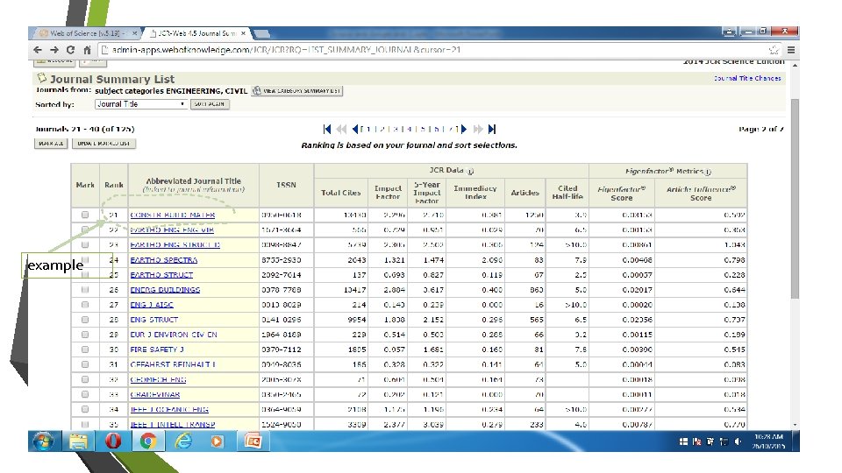The width and height of the screenshot is (842, 473).
Task: Open the EARTHQ SPECTRA journal link
Action: (x=163, y=260)
